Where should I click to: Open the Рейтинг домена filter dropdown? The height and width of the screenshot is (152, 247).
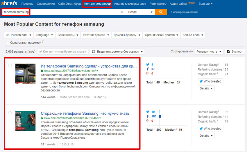tap(96, 35)
